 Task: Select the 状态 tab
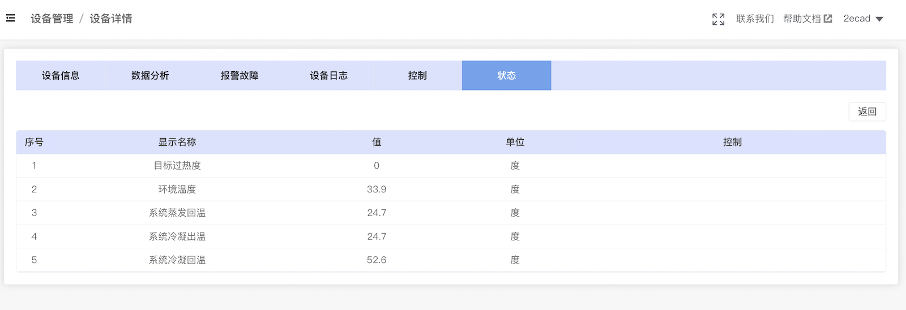(507, 75)
